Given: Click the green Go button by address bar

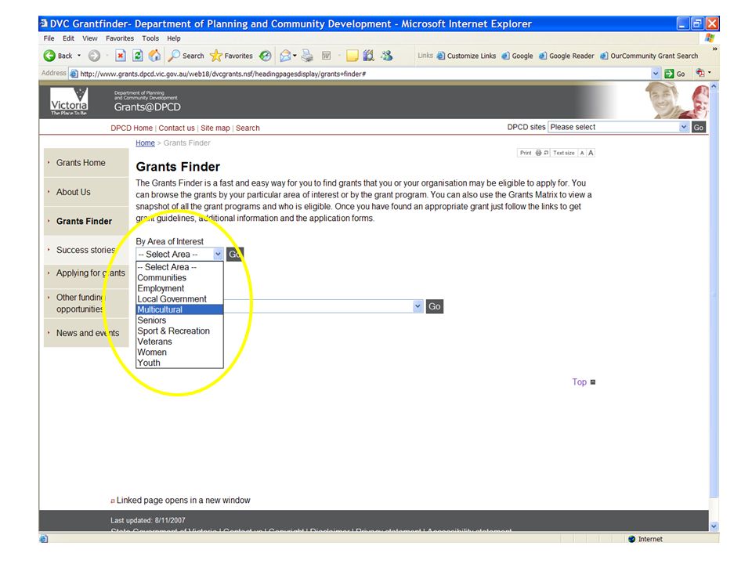Looking at the screenshot, I should tap(674, 74).
